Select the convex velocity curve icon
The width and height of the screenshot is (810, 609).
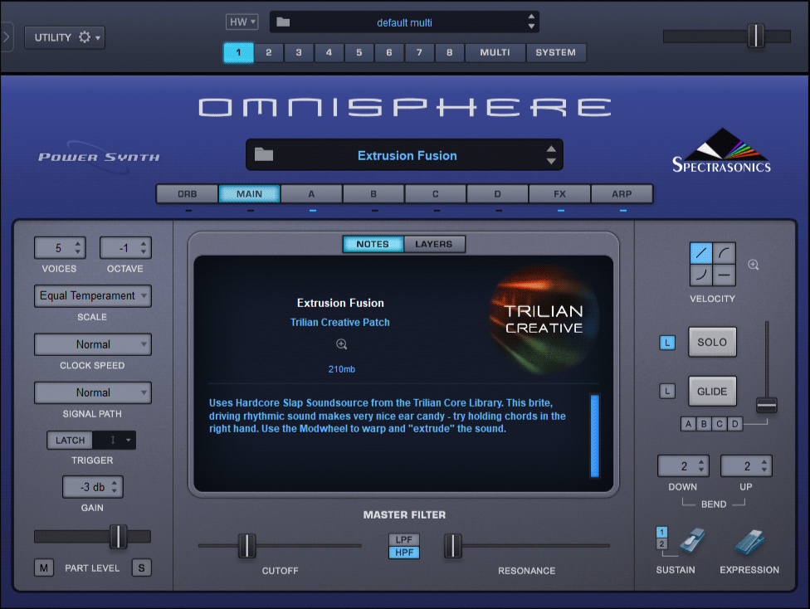click(x=725, y=253)
